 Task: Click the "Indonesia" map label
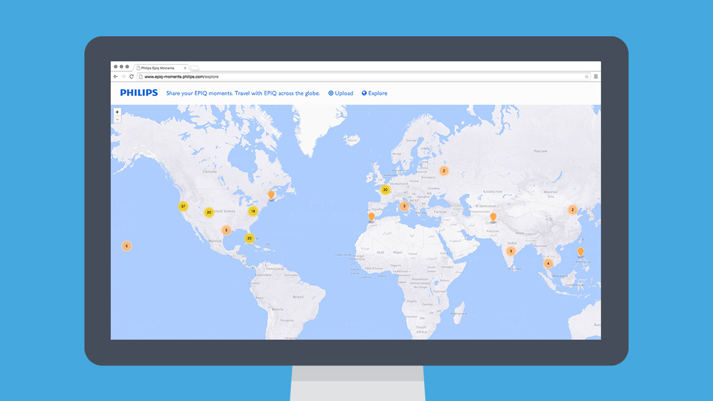tap(574, 285)
